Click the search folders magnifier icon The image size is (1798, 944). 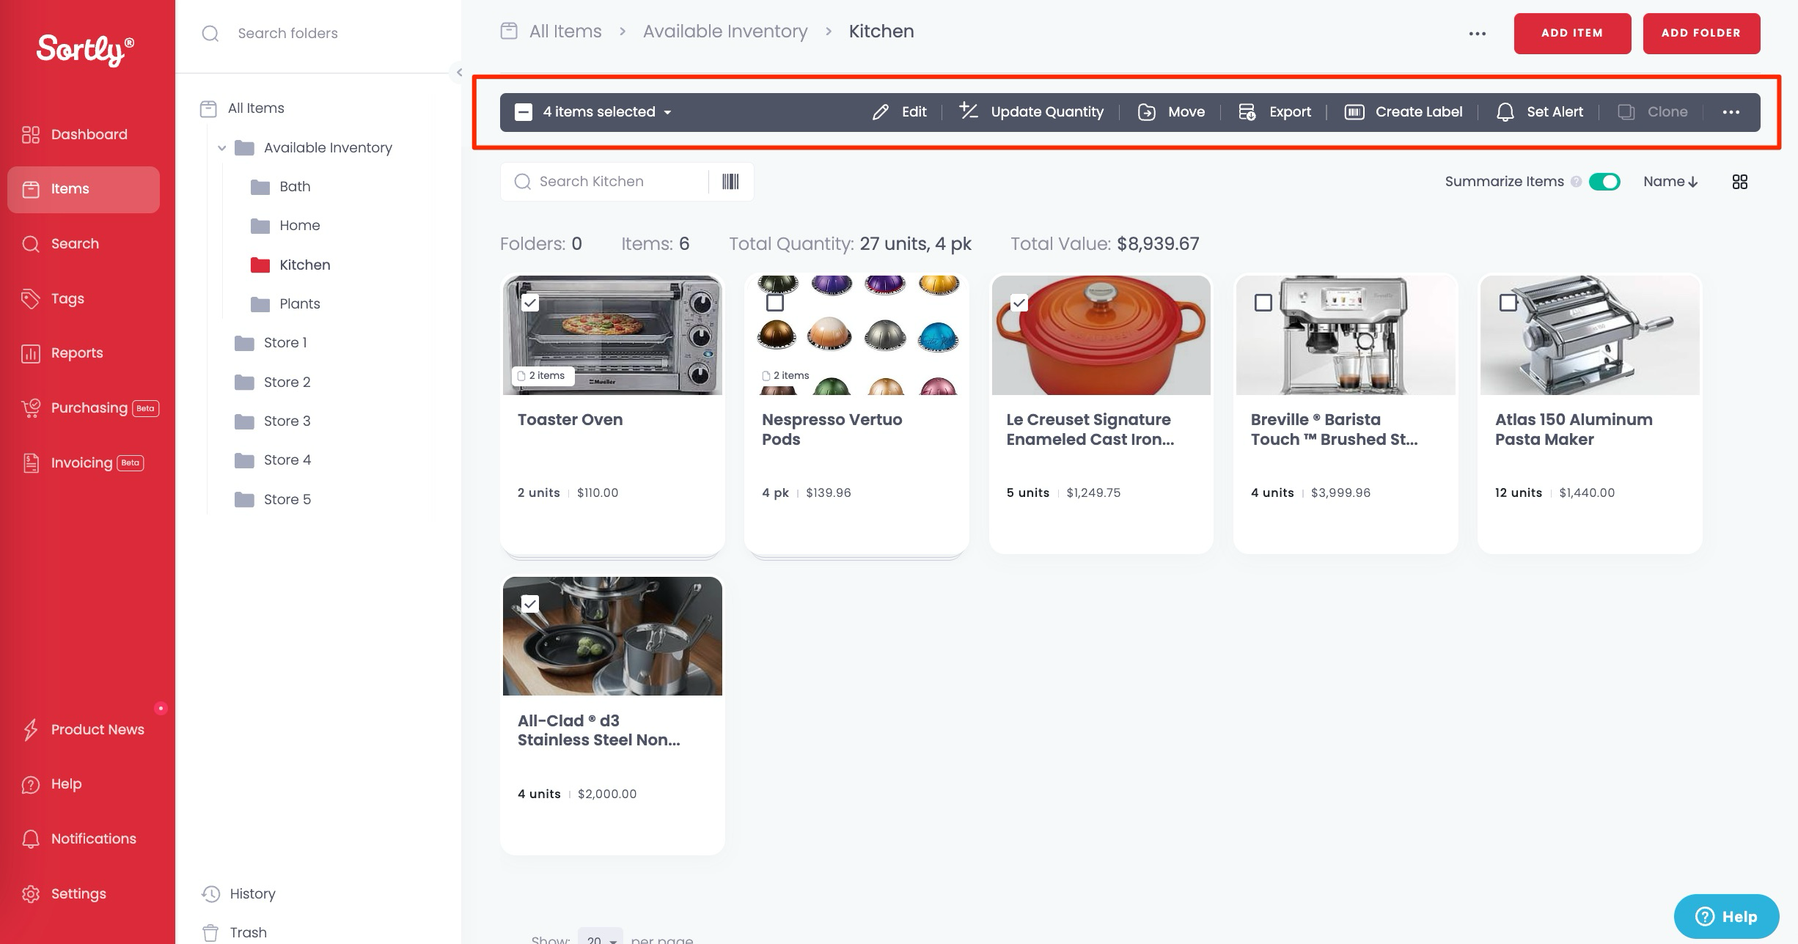pyautogui.click(x=210, y=33)
